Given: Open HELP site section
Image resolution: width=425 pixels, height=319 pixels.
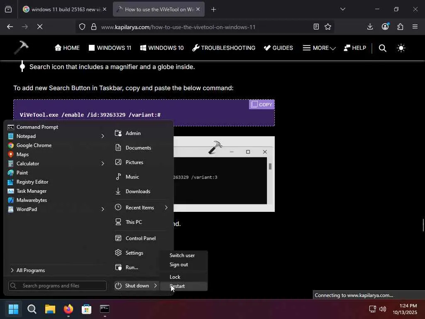Looking at the screenshot, I should [355, 48].
